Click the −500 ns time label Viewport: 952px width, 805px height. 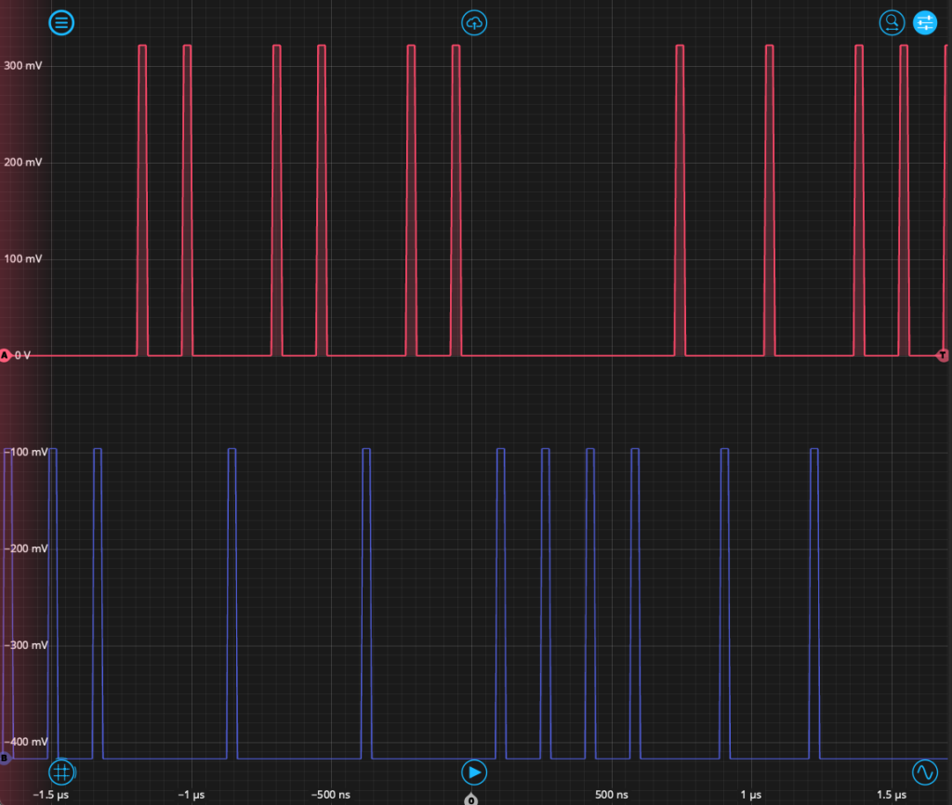click(x=330, y=796)
